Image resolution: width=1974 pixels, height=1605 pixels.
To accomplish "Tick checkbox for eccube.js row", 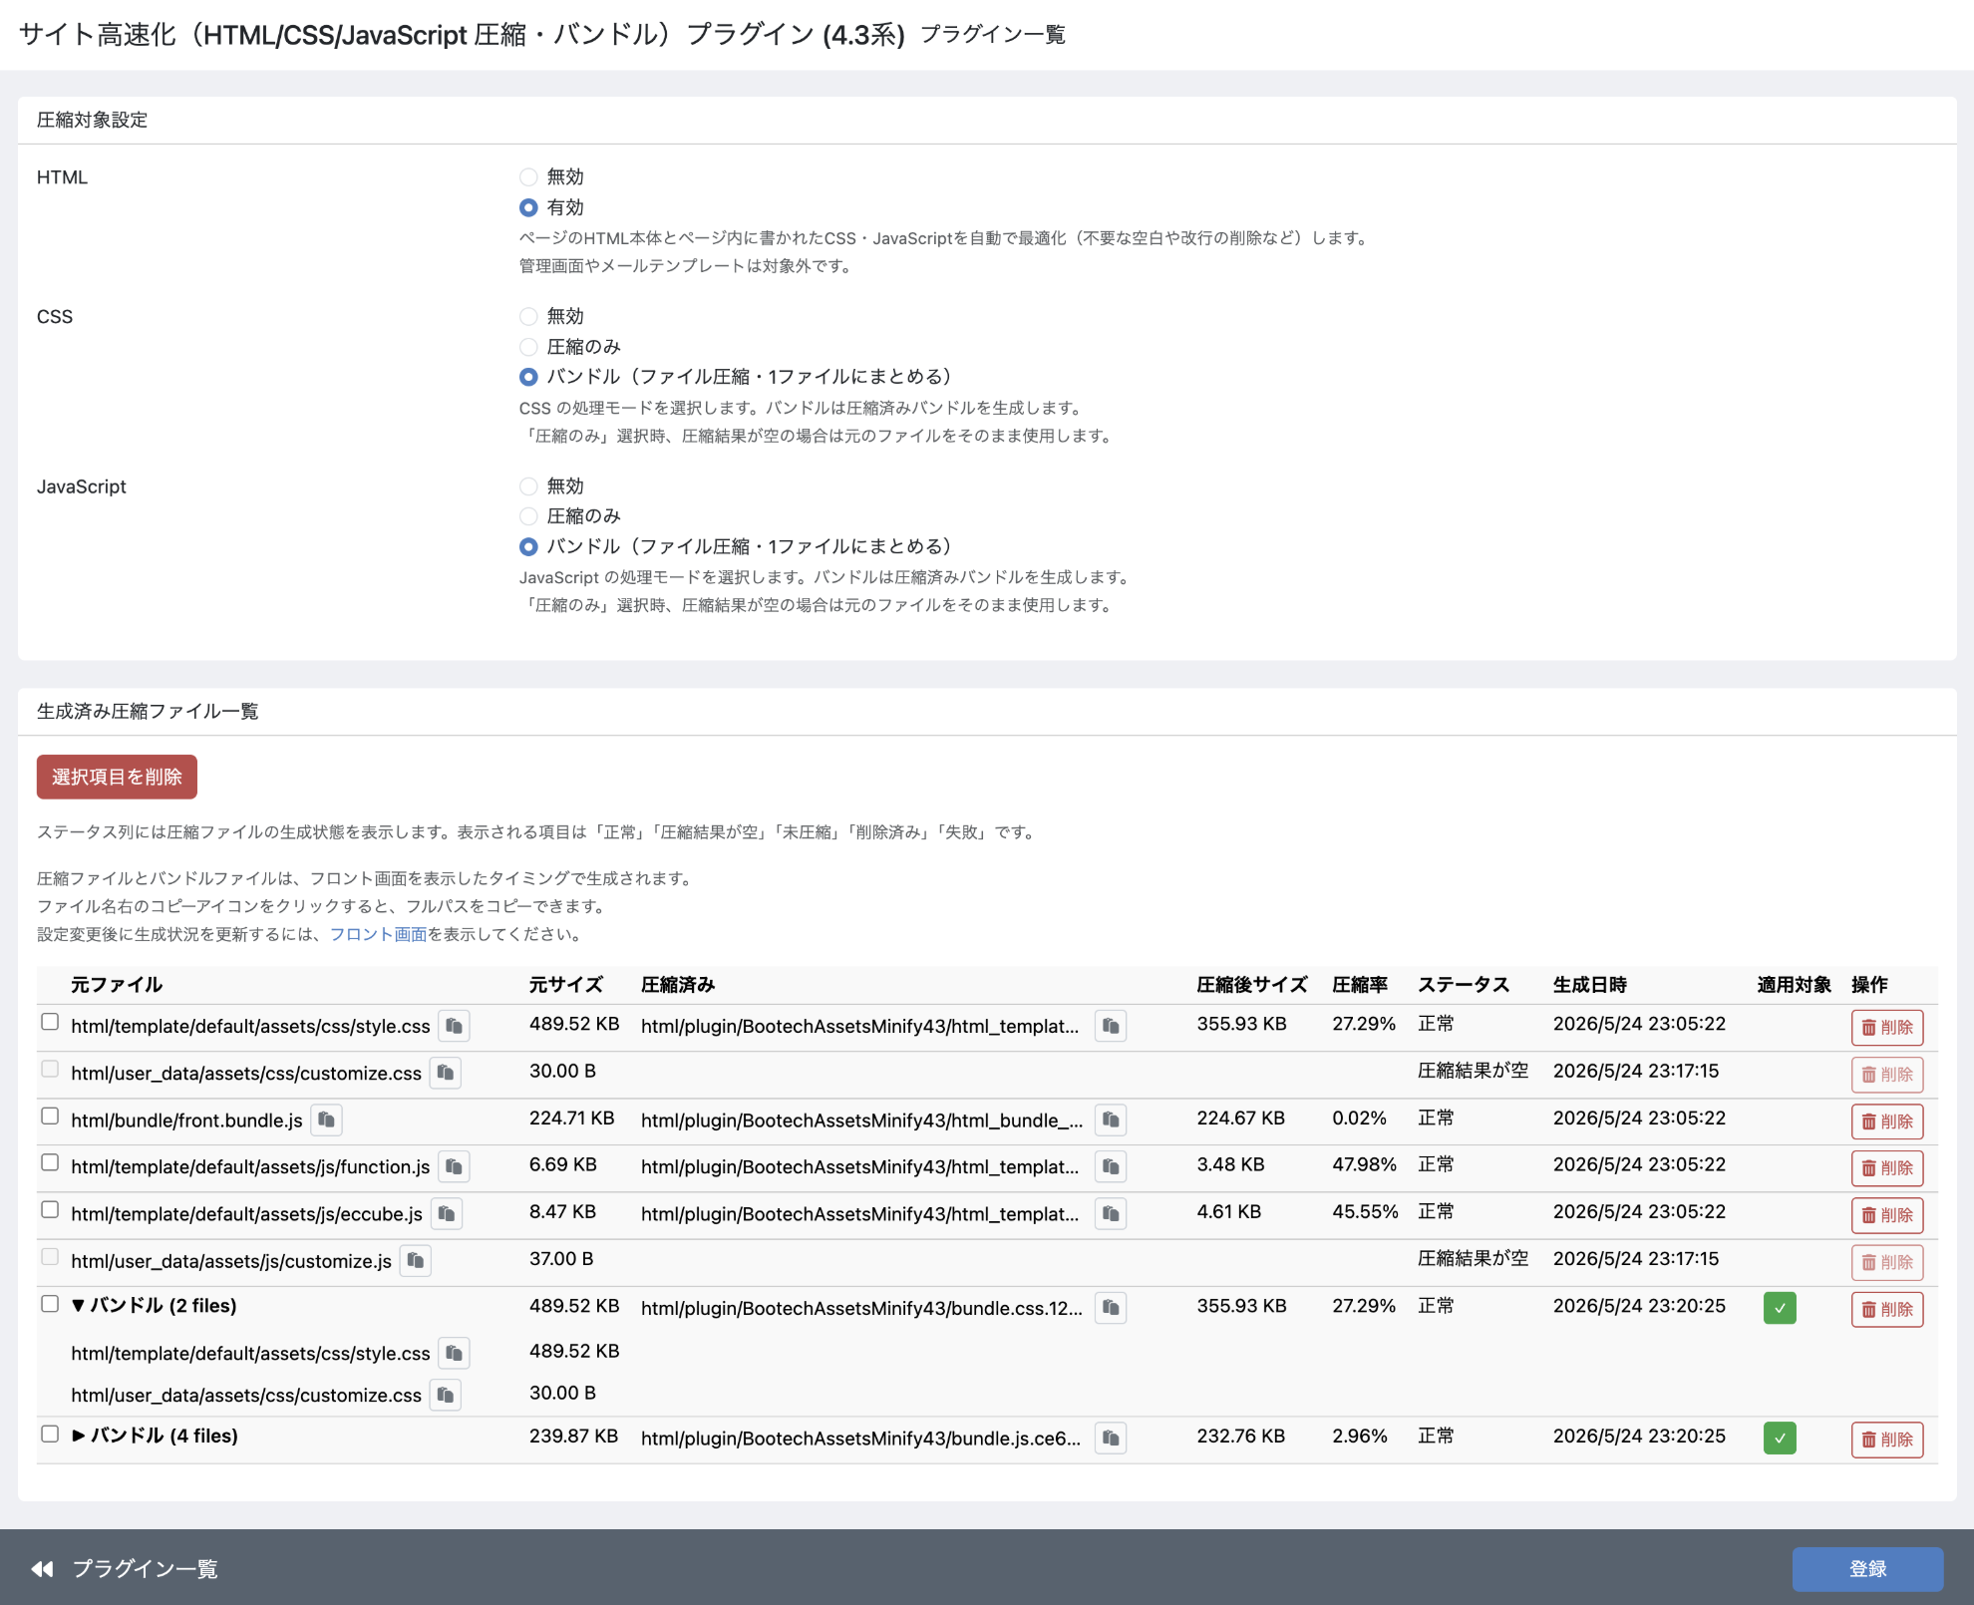I will 50,1209.
